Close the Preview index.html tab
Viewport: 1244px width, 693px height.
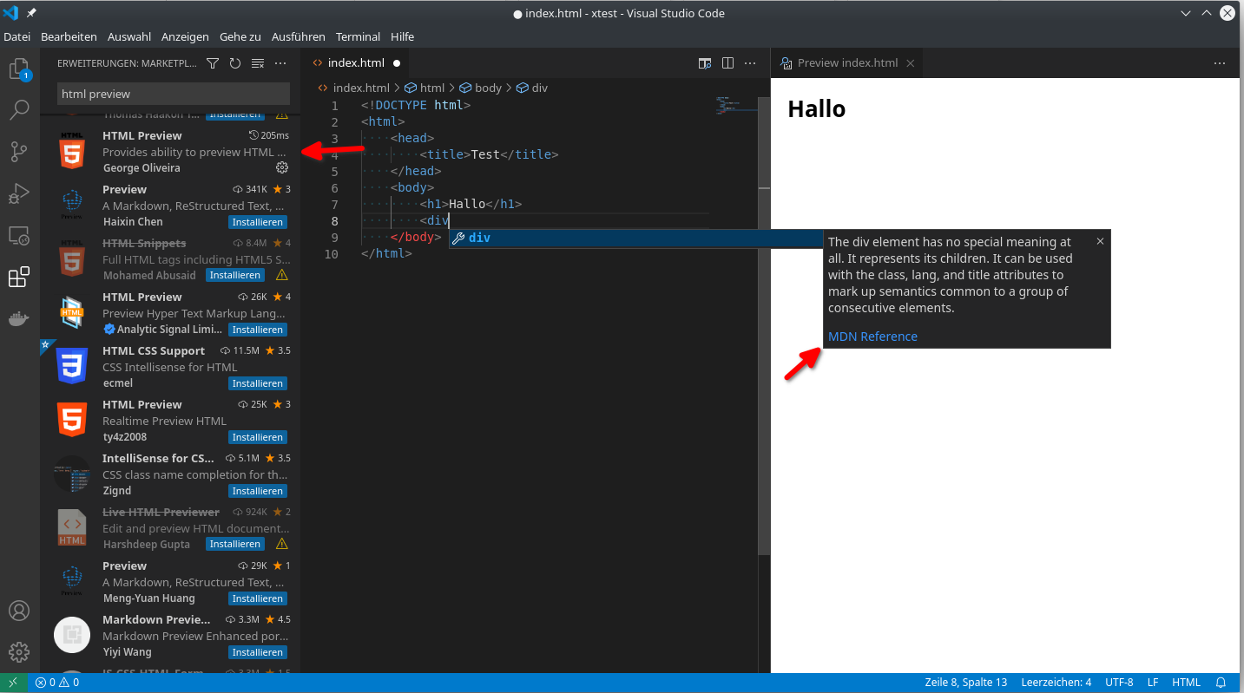point(911,63)
